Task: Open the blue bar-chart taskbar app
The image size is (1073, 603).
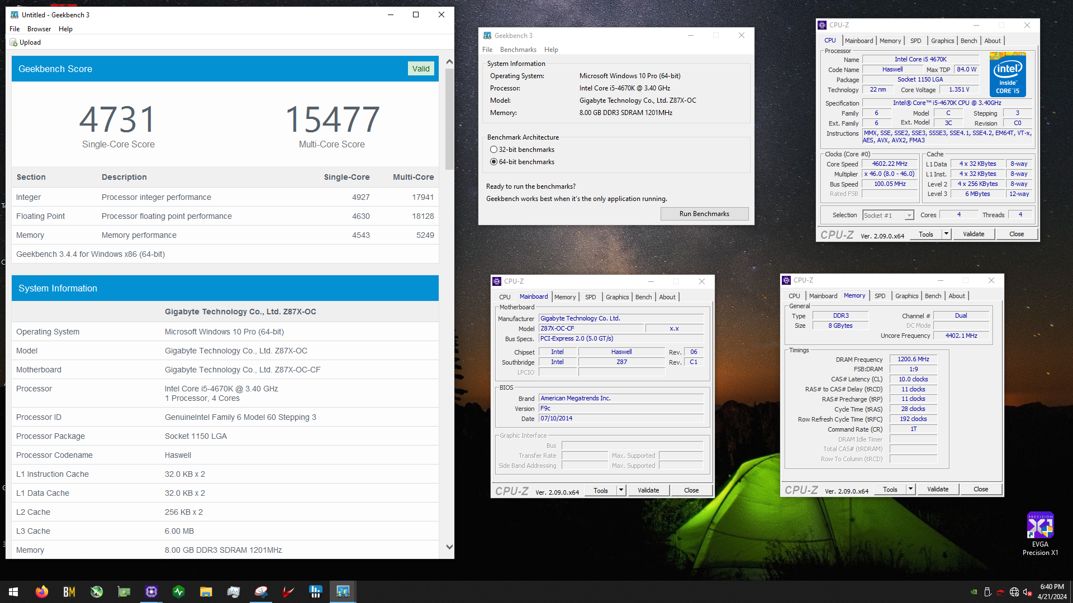Action: [x=316, y=592]
